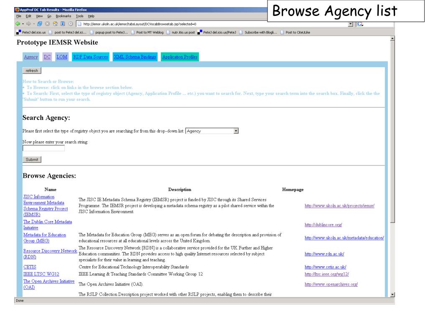Open the JISC Information Environment IEMSR agency link
This screenshot has height=321, width=428.
(x=45, y=206)
